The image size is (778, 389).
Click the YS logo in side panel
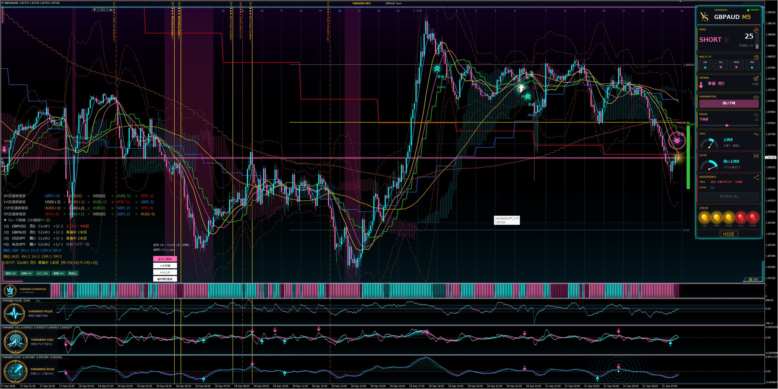click(x=704, y=17)
